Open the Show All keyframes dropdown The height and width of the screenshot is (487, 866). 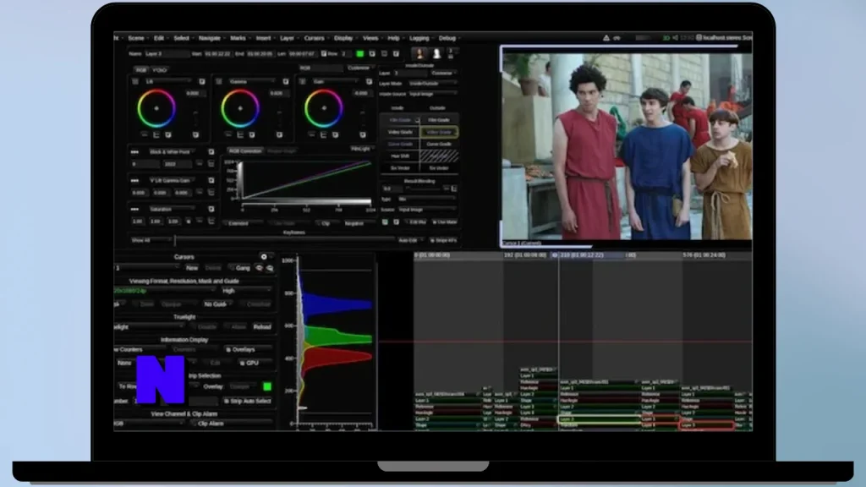(x=151, y=241)
